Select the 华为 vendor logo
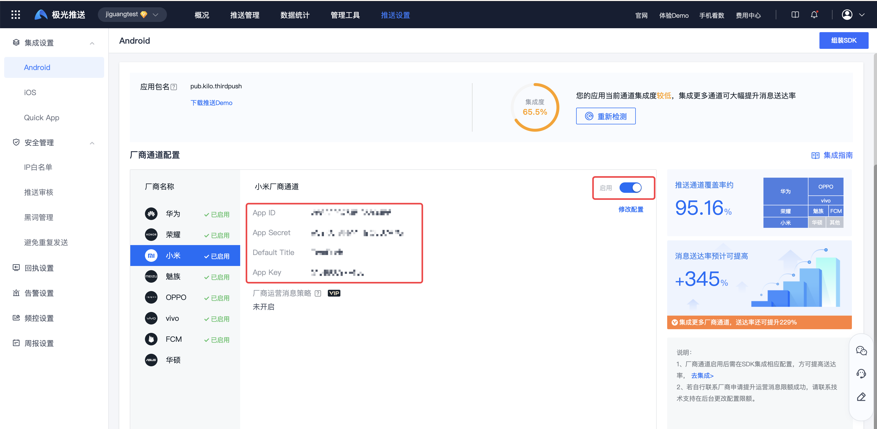877x429 pixels. click(x=151, y=213)
